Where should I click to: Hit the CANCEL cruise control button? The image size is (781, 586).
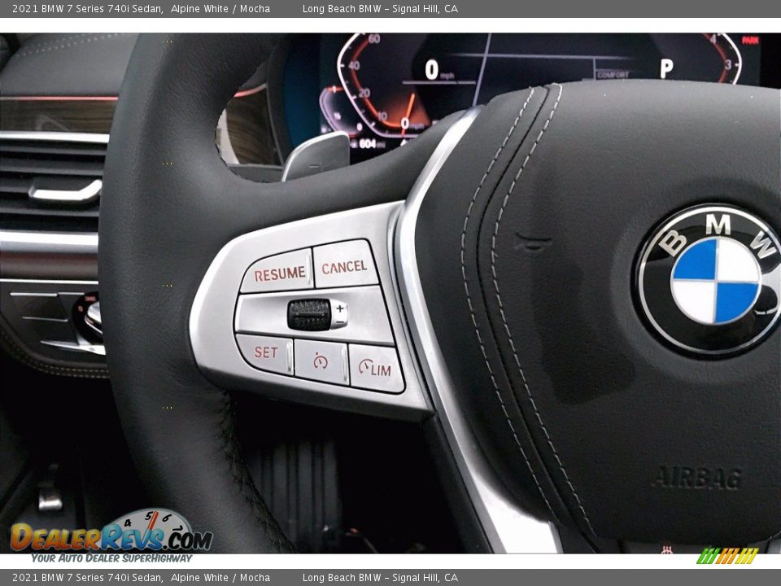point(345,265)
